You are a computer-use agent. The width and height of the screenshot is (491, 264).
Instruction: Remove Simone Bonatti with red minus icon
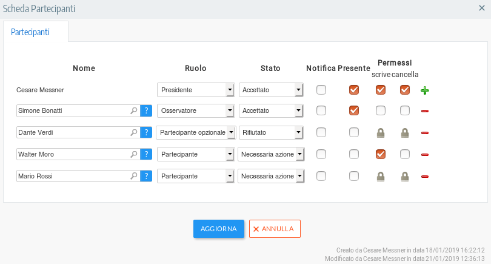click(425, 111)
